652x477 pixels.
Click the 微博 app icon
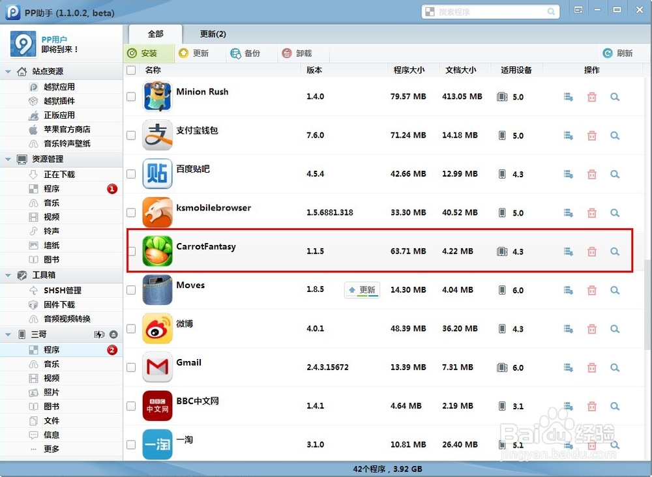pyautogui.click(x=157, y=328)
